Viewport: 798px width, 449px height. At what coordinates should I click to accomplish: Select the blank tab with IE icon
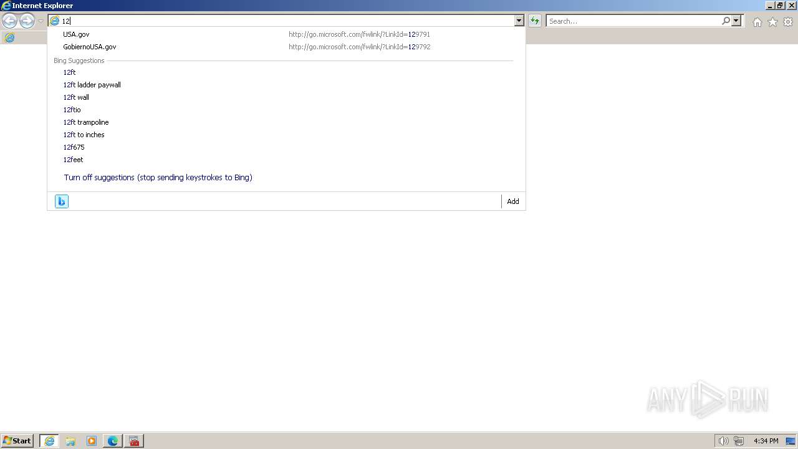point(9,37)
